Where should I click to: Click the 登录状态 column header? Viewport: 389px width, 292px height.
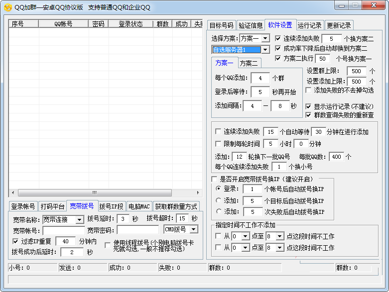(x=130, y=24)
